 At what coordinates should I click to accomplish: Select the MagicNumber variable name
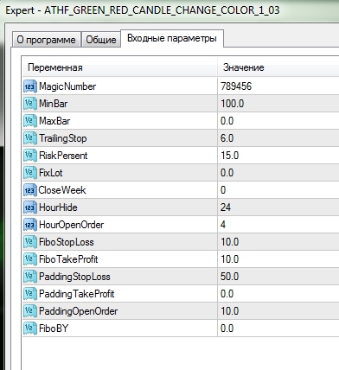pos(67,86)
